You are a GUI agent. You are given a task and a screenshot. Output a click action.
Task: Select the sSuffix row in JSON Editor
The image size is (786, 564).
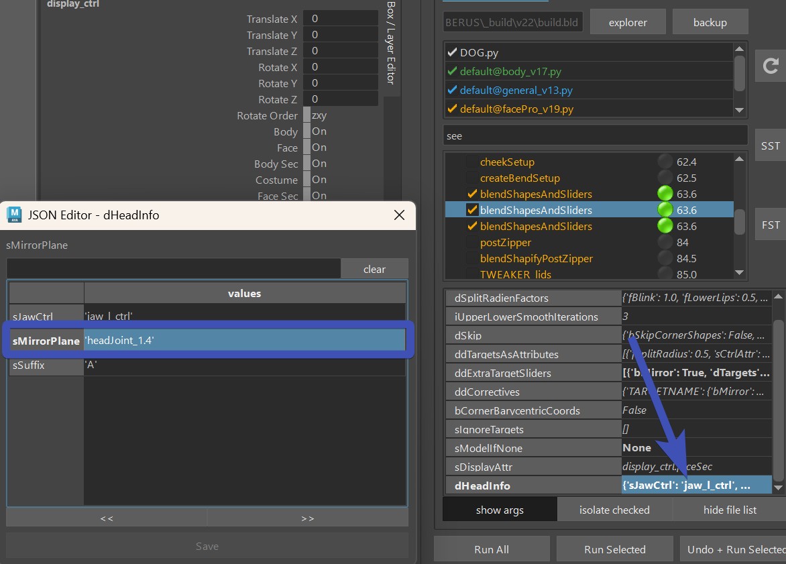point(46,366)
